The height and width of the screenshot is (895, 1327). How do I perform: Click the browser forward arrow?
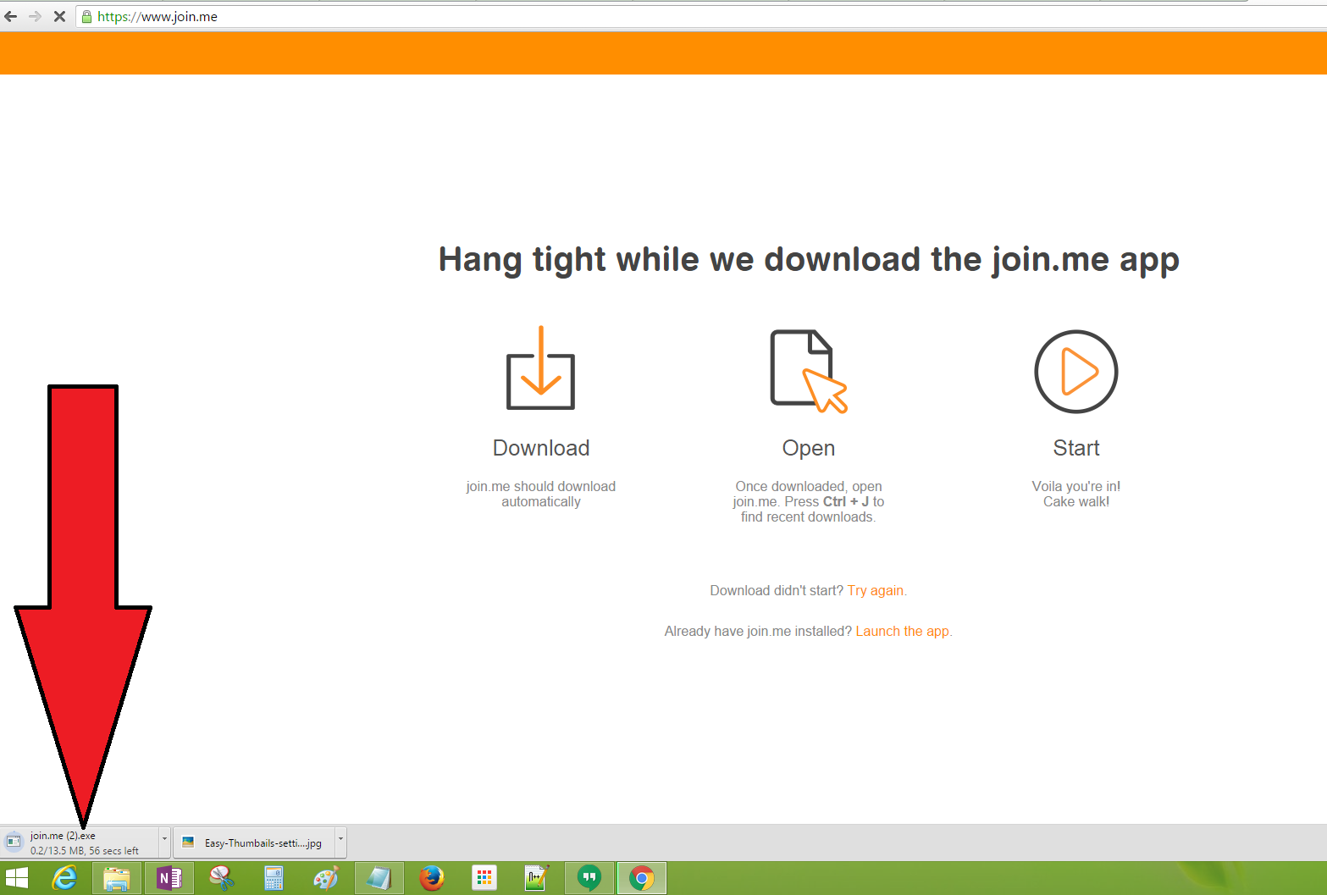pos(35,16)
